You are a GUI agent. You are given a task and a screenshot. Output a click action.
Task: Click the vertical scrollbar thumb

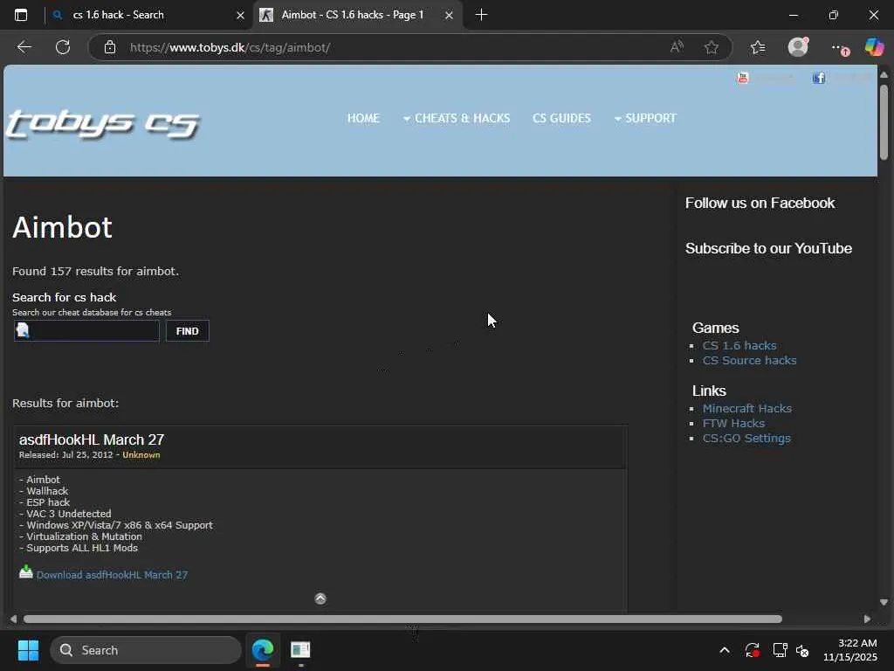pos(884,122)
